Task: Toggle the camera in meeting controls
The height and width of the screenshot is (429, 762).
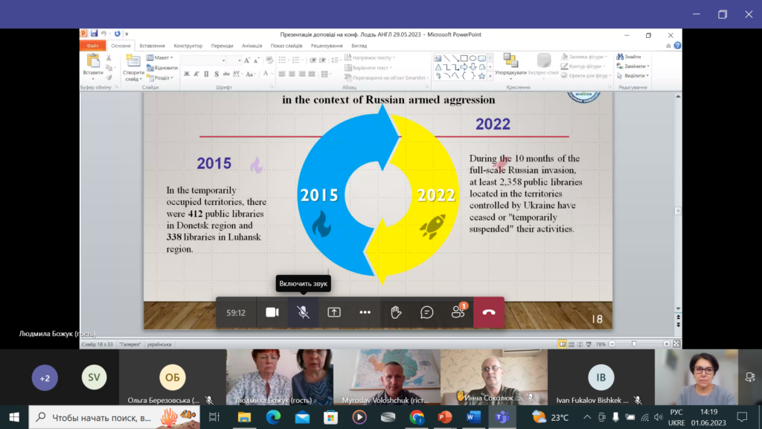Action: click(272, 312)
